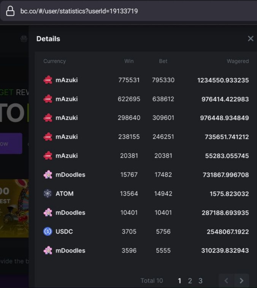
Task: Click the Total 10 label
Action: point(152,281)
